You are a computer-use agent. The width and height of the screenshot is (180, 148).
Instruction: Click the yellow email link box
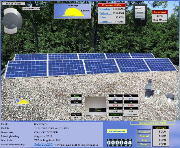(x=117, y=131)
